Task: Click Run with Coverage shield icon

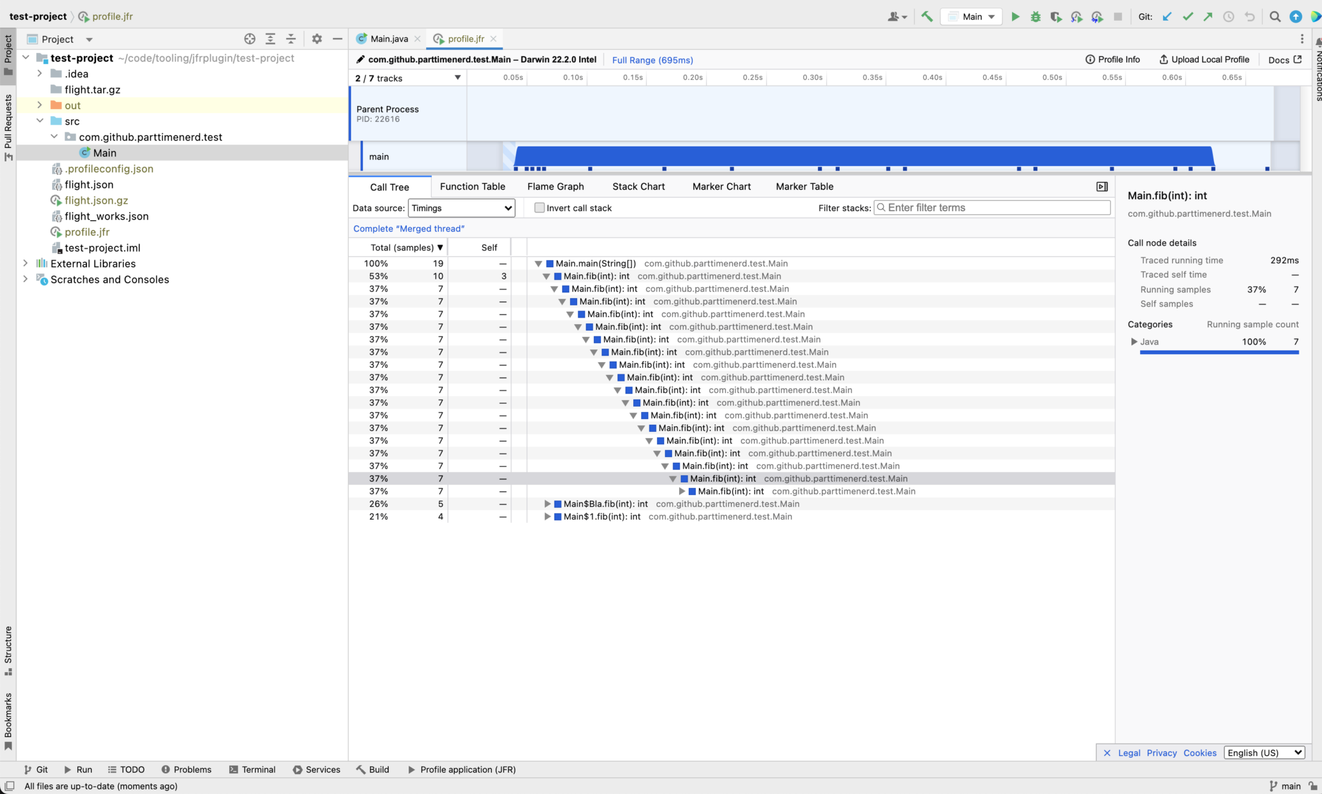Action: pos(1056,17)
